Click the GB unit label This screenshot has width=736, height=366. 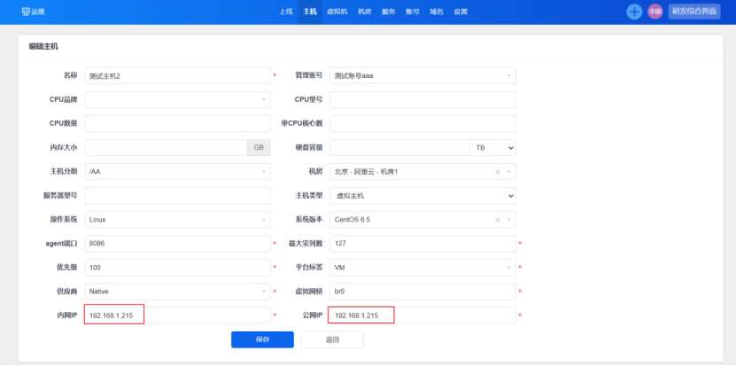pyautogui.click(x=259, y=147)
